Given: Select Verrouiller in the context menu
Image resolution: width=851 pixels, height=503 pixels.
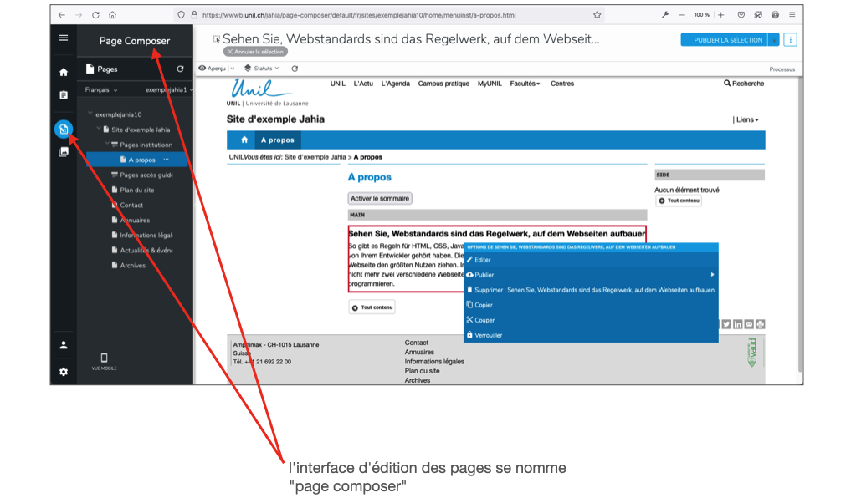Looking at the screenshot, I should [x=488, y=335].
